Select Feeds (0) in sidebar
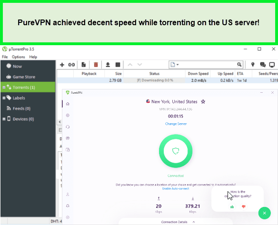278x225 pixels. click(x=28, y=108)
